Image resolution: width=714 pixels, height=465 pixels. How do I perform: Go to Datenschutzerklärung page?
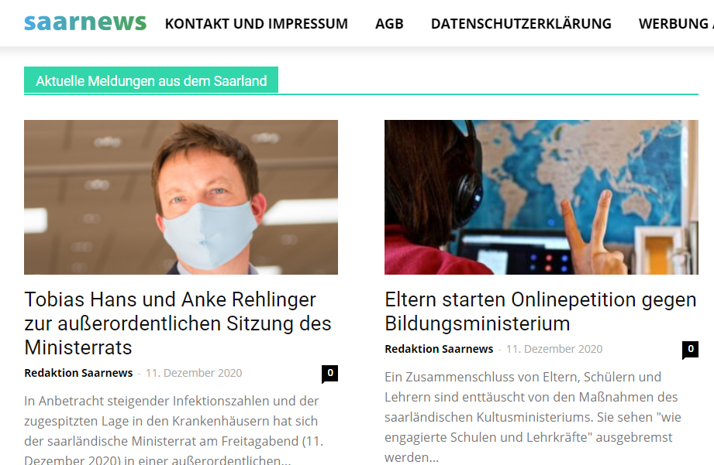coord(521,24)
